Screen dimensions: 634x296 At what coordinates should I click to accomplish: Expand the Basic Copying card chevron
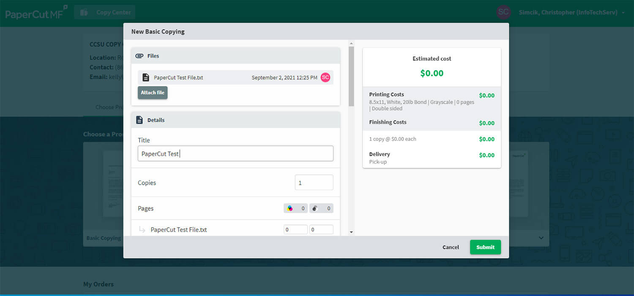coord(541,238)
